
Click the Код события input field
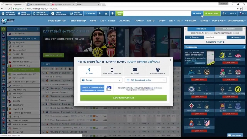(215, 37)
